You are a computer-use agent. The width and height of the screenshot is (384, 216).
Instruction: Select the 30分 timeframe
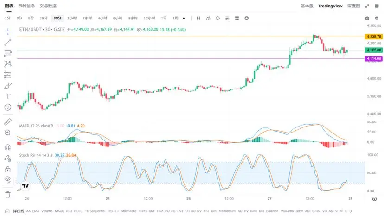click(x=58, y=19)
